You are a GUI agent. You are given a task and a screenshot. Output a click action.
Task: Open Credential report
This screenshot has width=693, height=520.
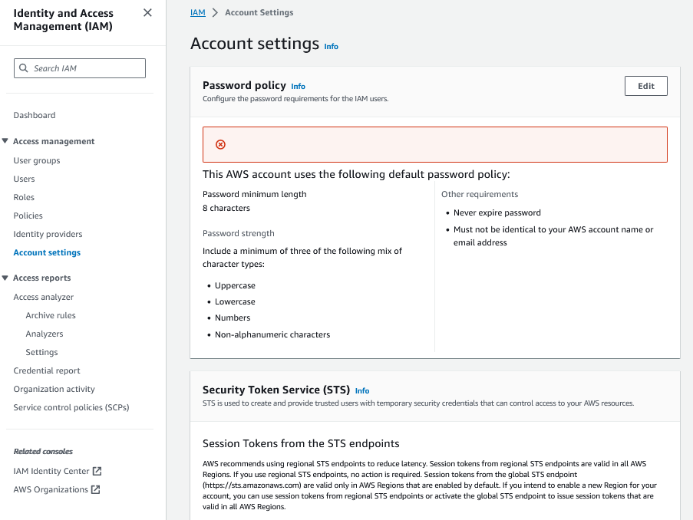coord(47,370)
